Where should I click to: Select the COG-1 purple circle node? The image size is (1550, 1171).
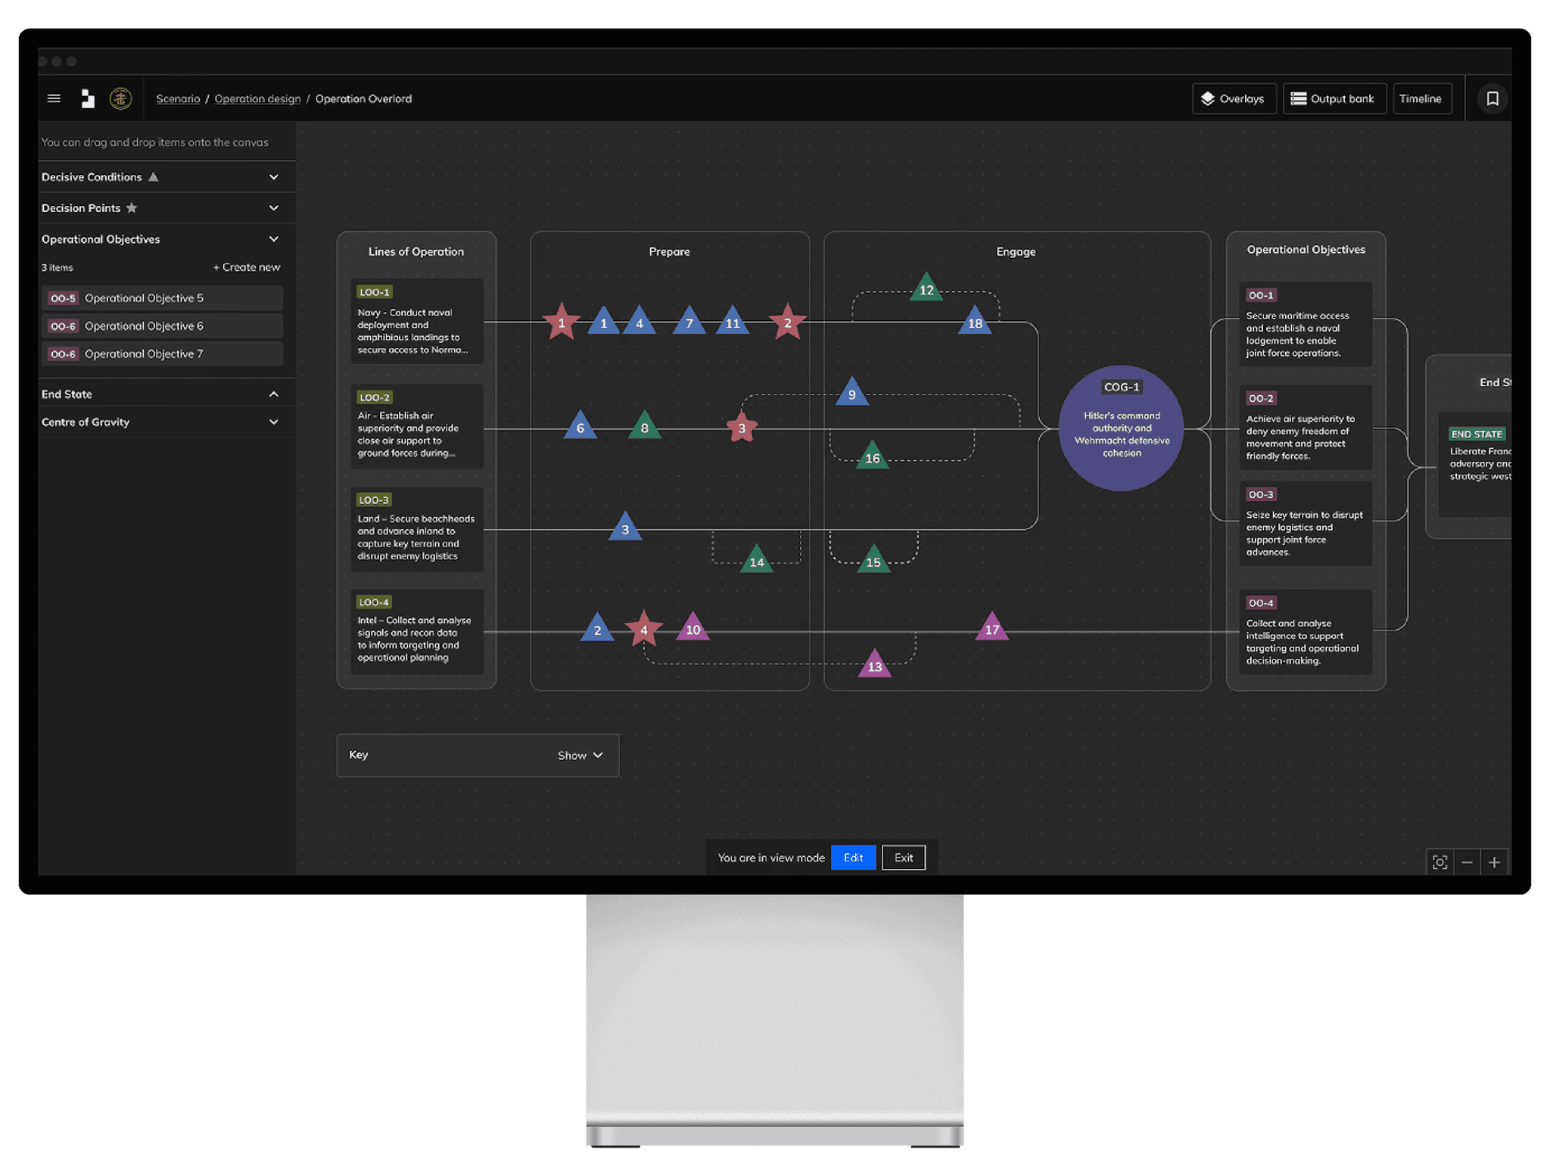click(1121, 428)
